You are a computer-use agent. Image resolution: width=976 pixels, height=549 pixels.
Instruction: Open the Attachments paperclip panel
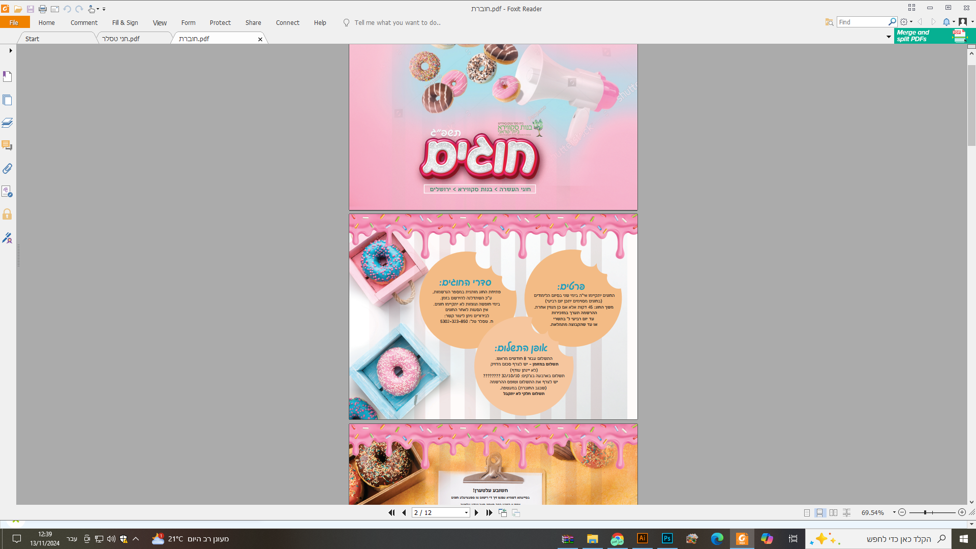pos(7,168)
